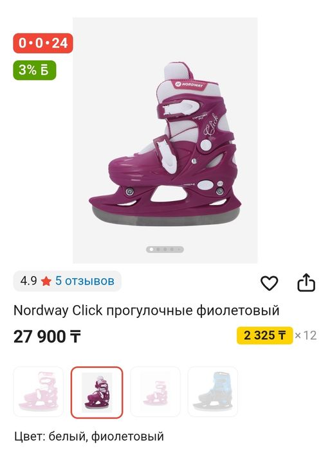330x449 pixels.
Task: Jump to second carousel dot
Action: pos(158,249)
